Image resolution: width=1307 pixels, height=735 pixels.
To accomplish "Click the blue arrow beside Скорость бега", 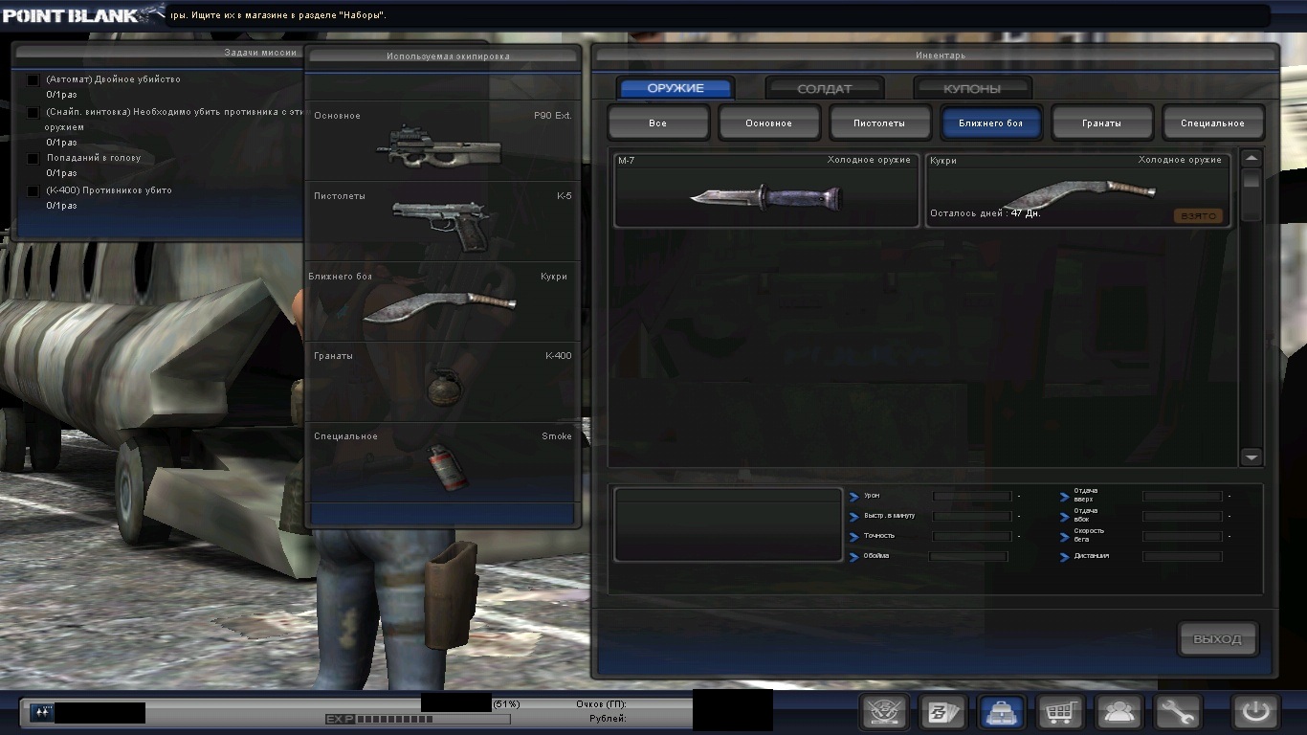I will pos(1065,537).
